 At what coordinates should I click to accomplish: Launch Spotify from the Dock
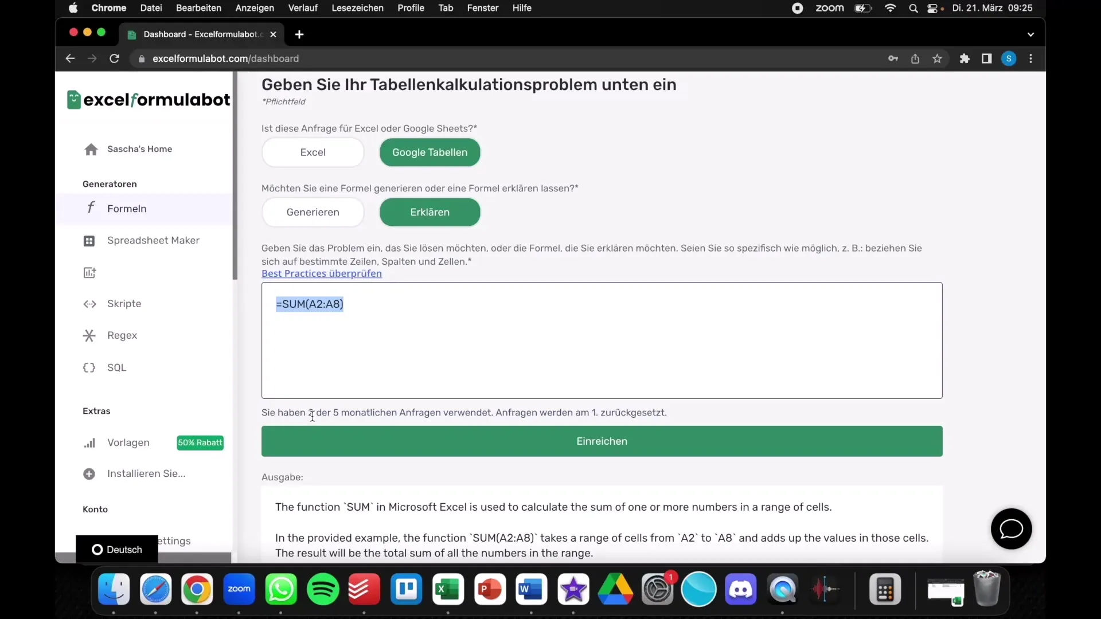[x=323, y=589]
